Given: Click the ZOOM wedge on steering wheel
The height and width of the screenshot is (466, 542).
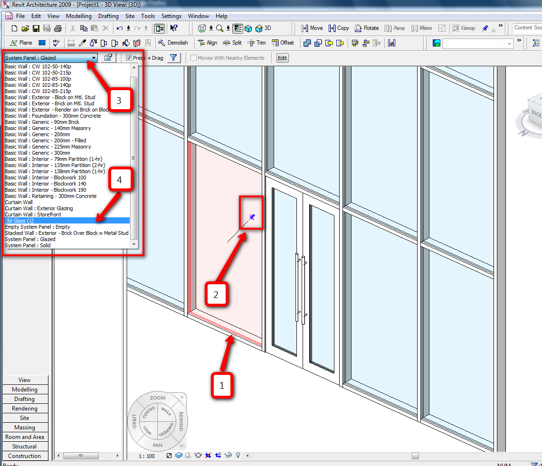Looking at the screenshot, I should click(157, 398).
